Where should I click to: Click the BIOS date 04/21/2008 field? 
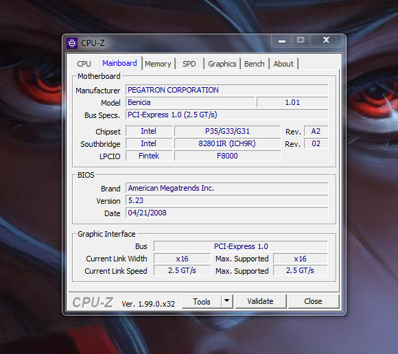click(x=227, y=213)
